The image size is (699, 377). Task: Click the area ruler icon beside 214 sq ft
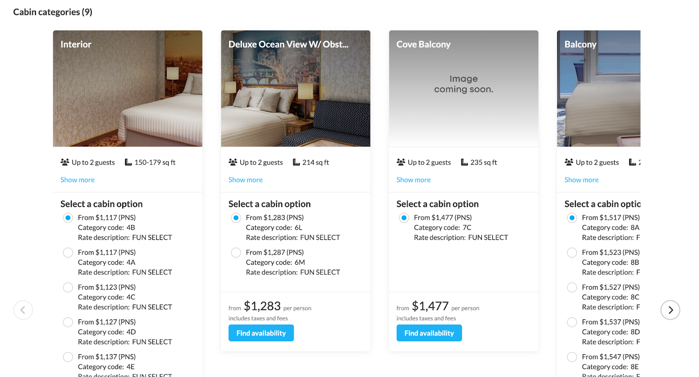click(x=296, y=162)
